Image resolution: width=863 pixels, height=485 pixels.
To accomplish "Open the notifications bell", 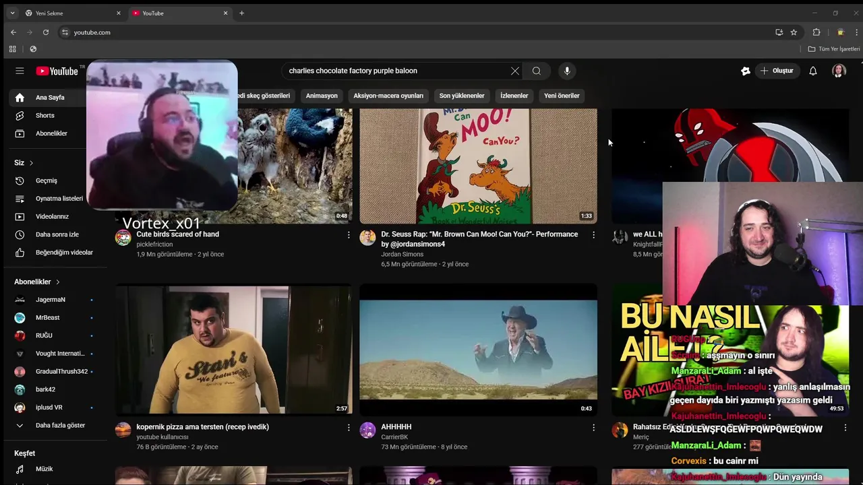I will coord(813,71).
